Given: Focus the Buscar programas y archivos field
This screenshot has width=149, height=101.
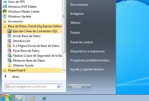Looking at the screenshot, I should [33, 87].
